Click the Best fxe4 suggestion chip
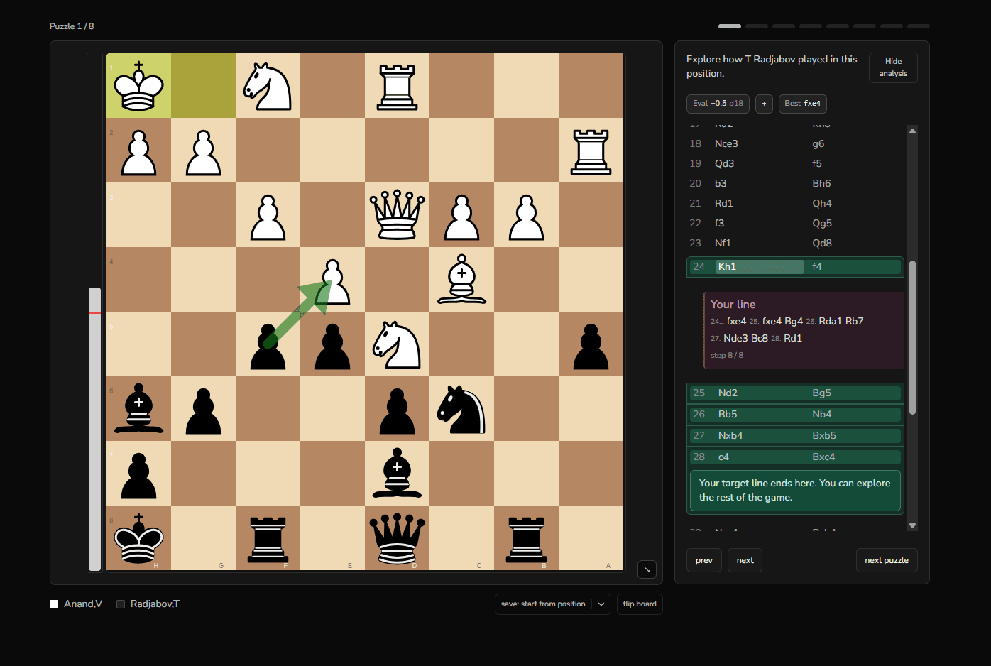The height and width of the screenshot is (666, 991). [802, 104]
